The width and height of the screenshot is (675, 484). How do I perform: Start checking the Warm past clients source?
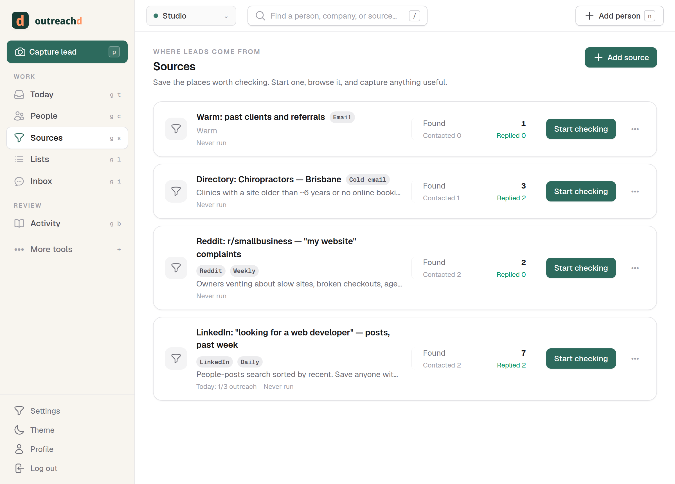[581, 129]
